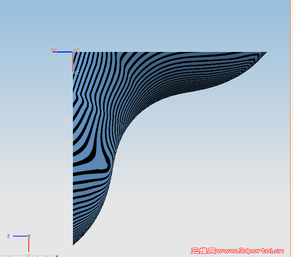Screen dimensions: 293x257
Task: Click the YC axis label of WCS
Action: click(76, 50)
